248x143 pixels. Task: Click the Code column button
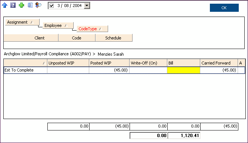[77, 38]
